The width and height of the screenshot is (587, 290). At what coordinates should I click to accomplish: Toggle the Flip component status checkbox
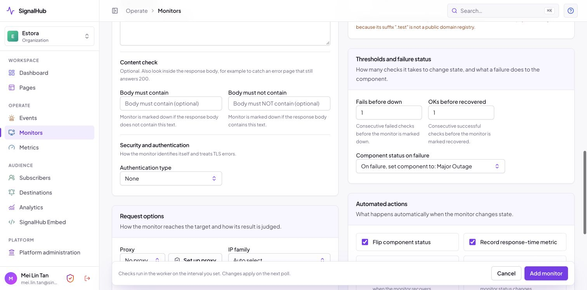point(365,242)
